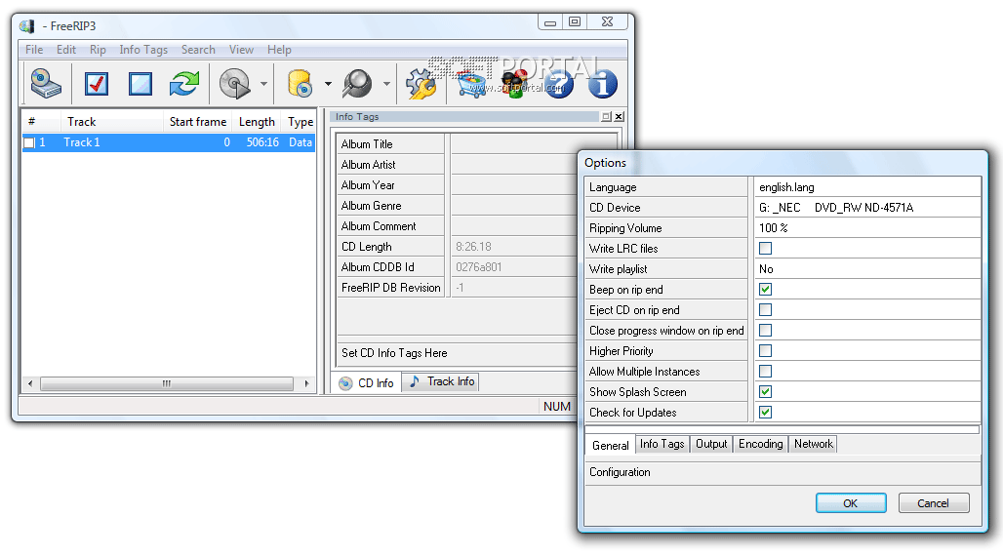Click the Album Year value field

[x=514, y=184]
